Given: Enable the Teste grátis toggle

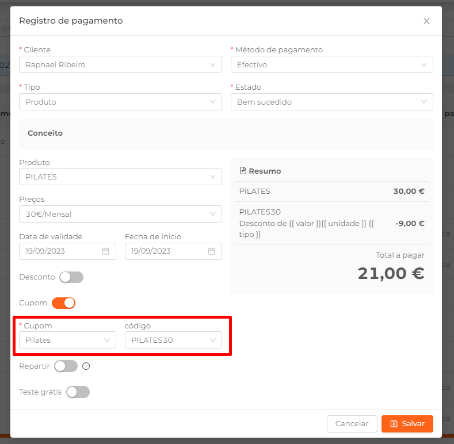Looking at the screenshot, I should [78, 392].
